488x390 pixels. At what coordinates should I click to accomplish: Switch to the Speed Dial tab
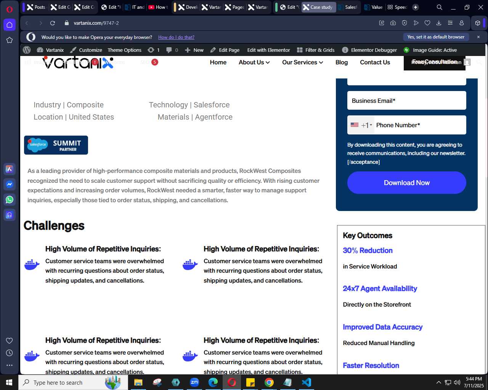coord(397,7)
